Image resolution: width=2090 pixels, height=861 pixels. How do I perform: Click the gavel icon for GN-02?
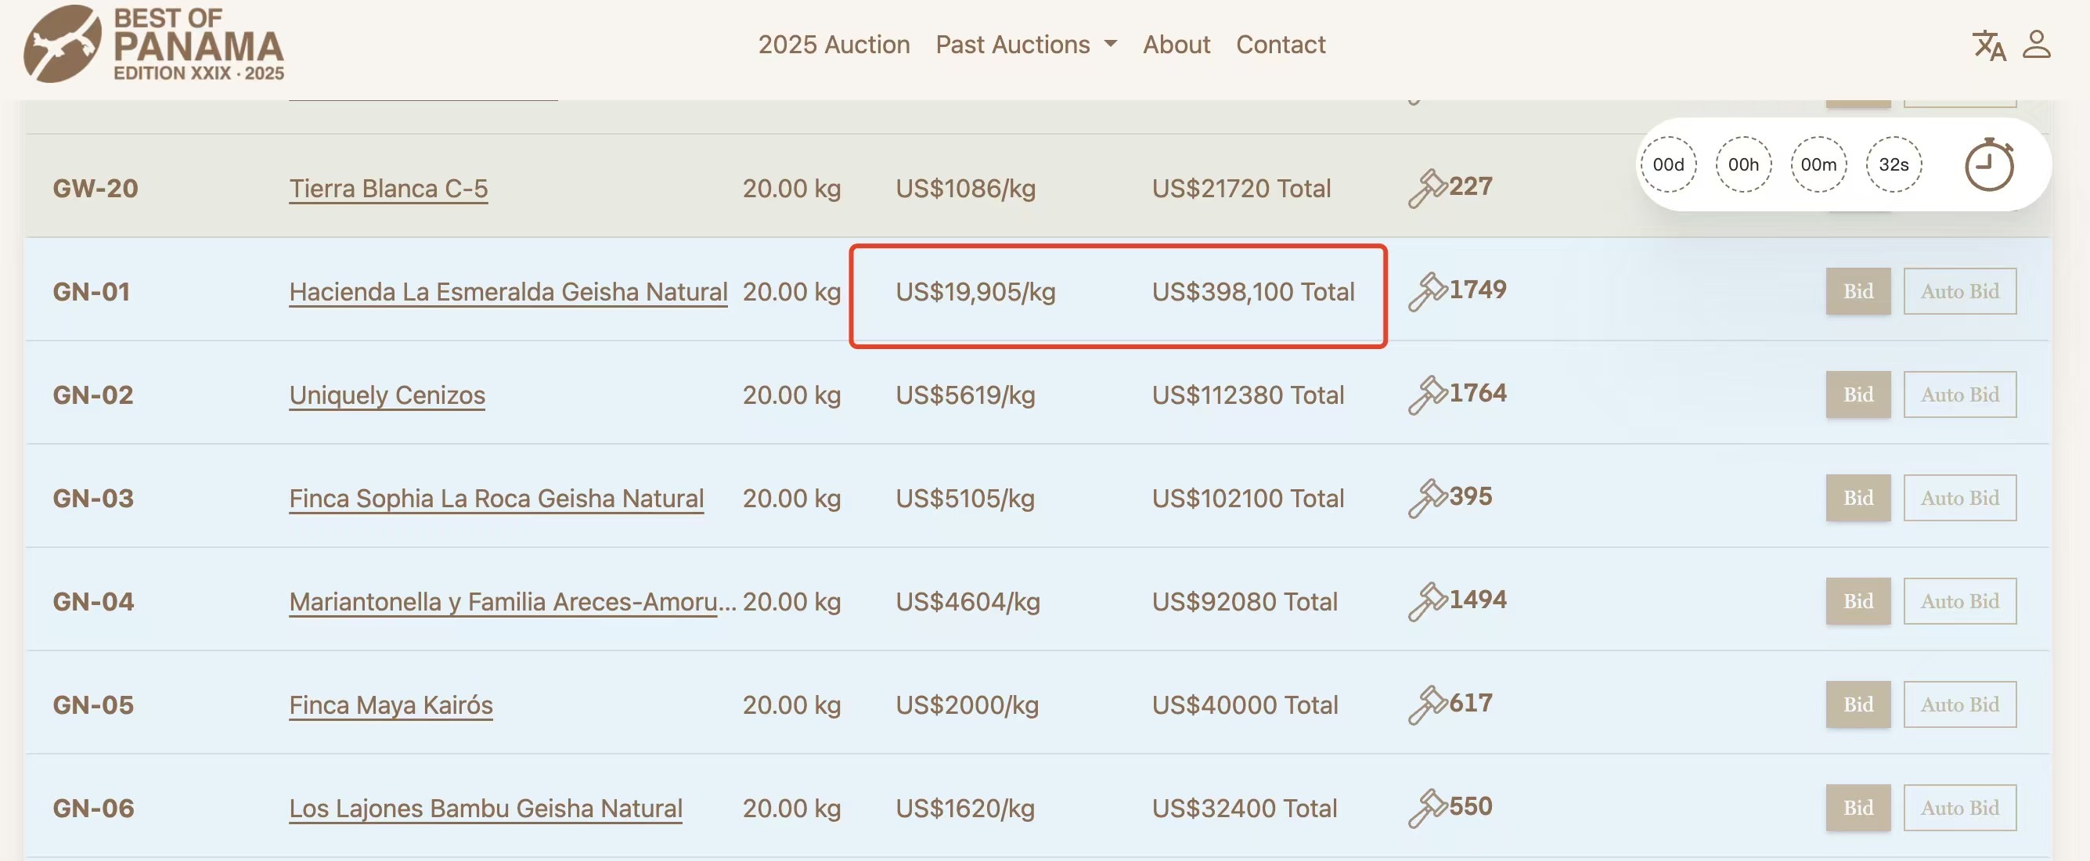1427,394
